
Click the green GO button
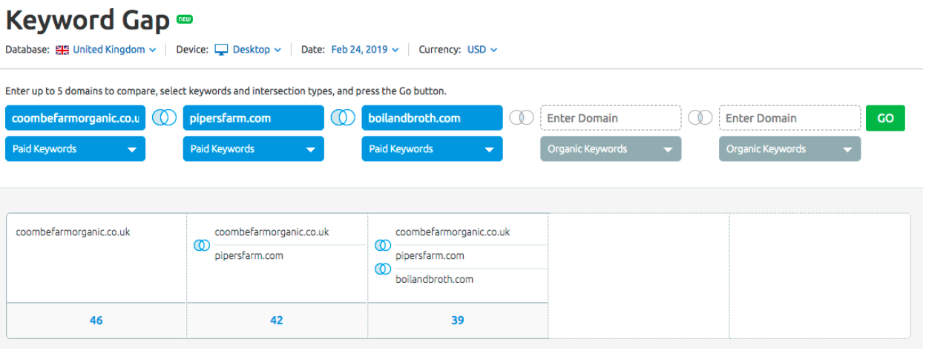pyautogui.click(x=885, y=118)
